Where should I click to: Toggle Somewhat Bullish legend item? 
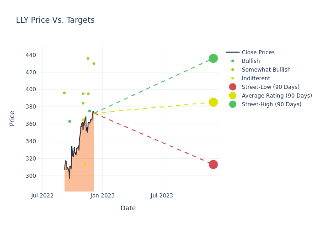pos(266,70)
